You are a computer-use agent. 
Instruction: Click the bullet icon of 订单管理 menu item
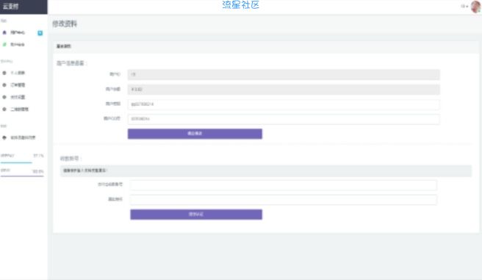click(4, 85)
